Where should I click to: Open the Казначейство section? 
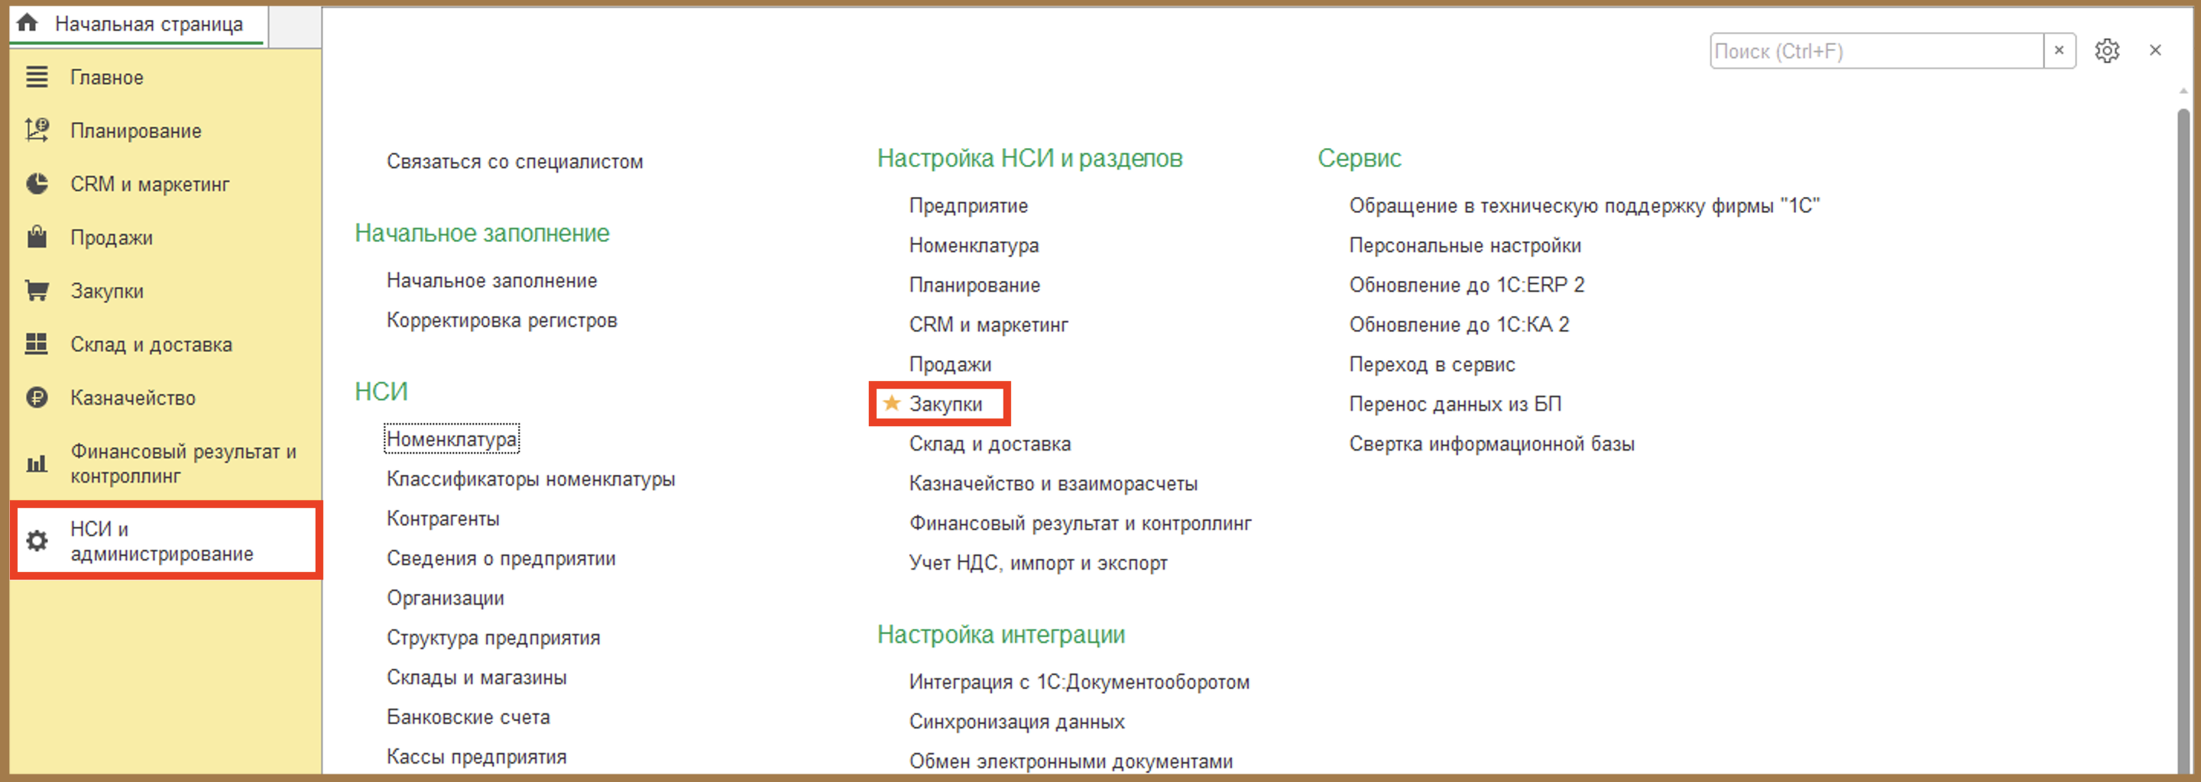132,398
